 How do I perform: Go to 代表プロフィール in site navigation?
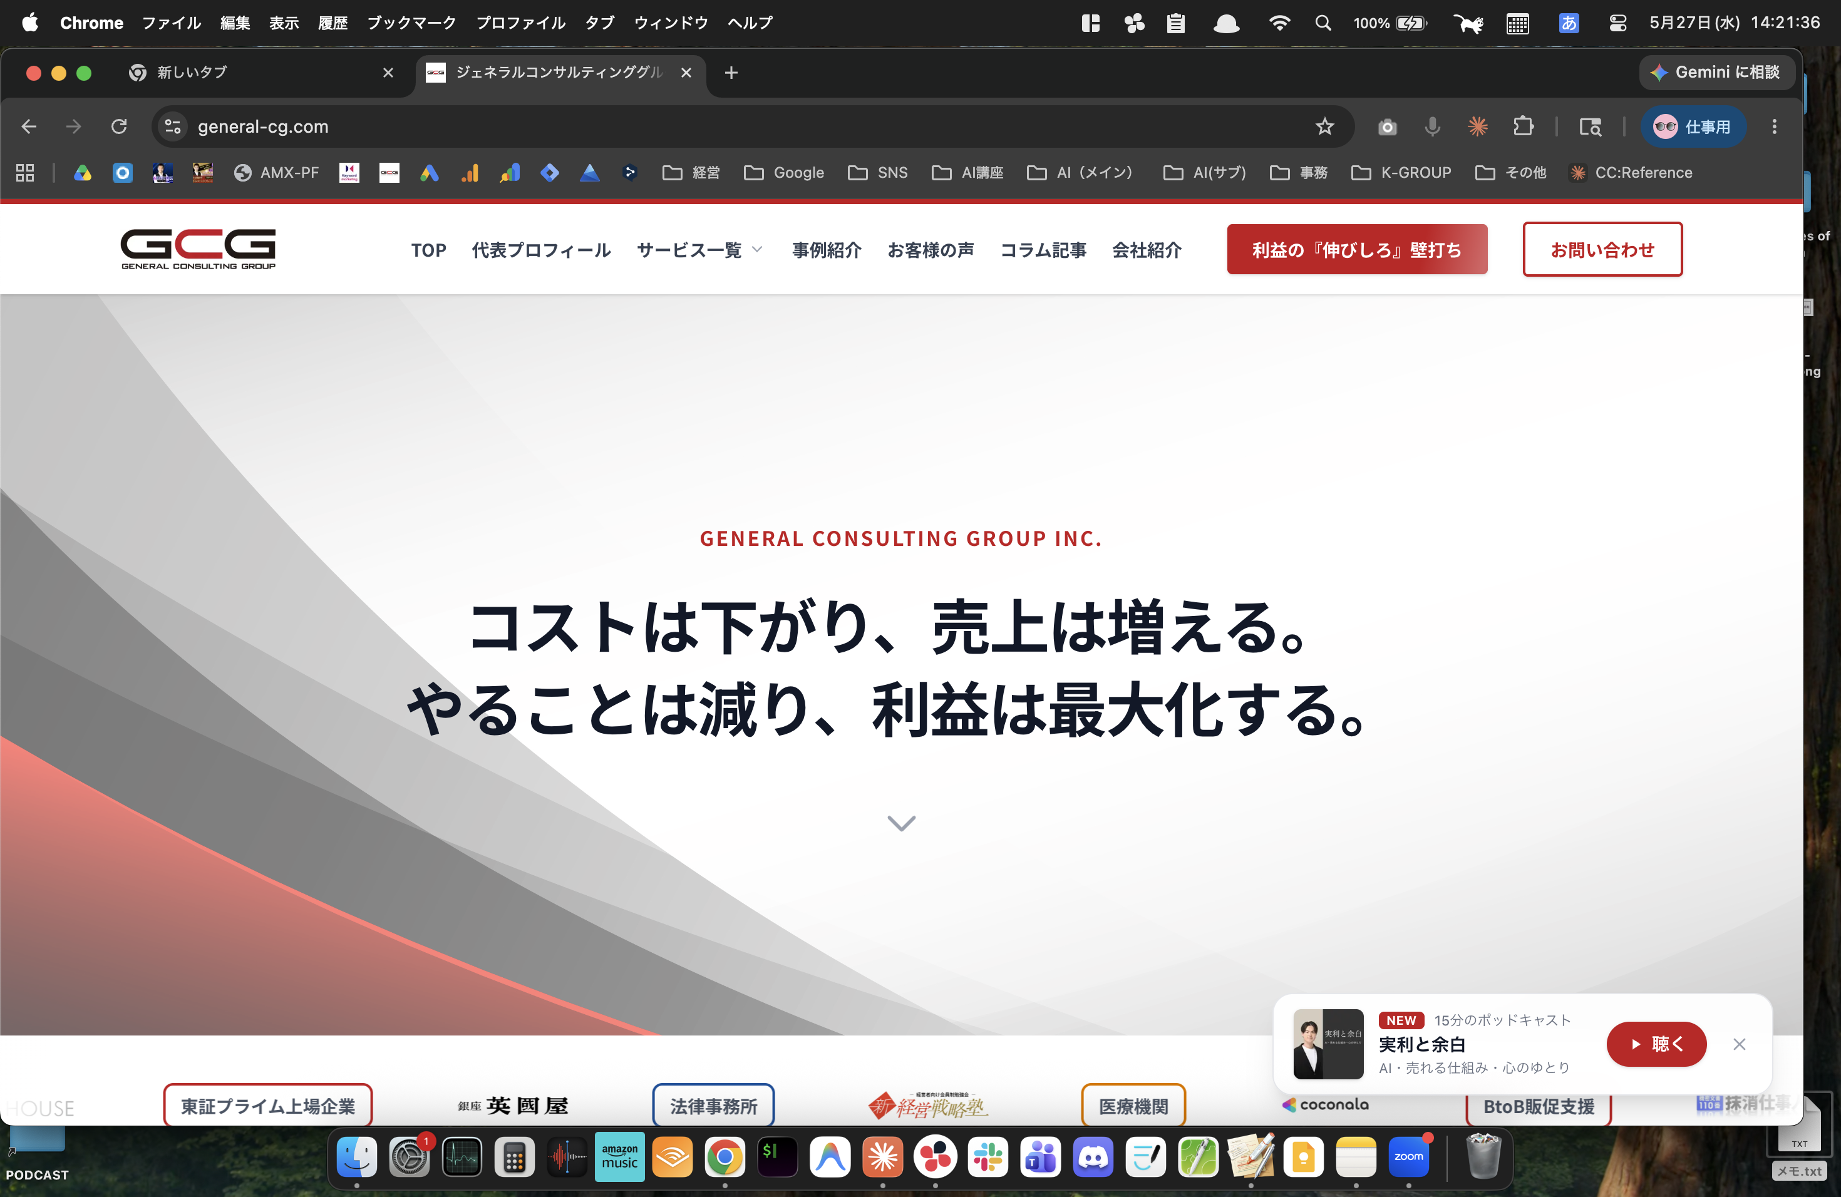[542, 250]
